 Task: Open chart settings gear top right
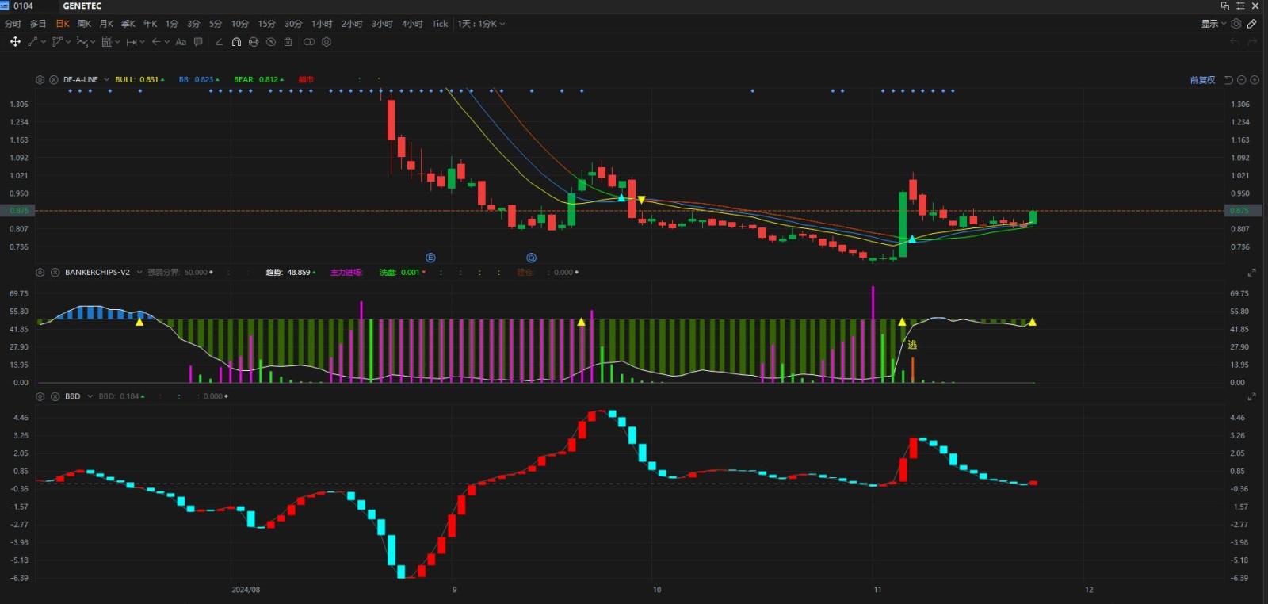tap(1236, 24)
